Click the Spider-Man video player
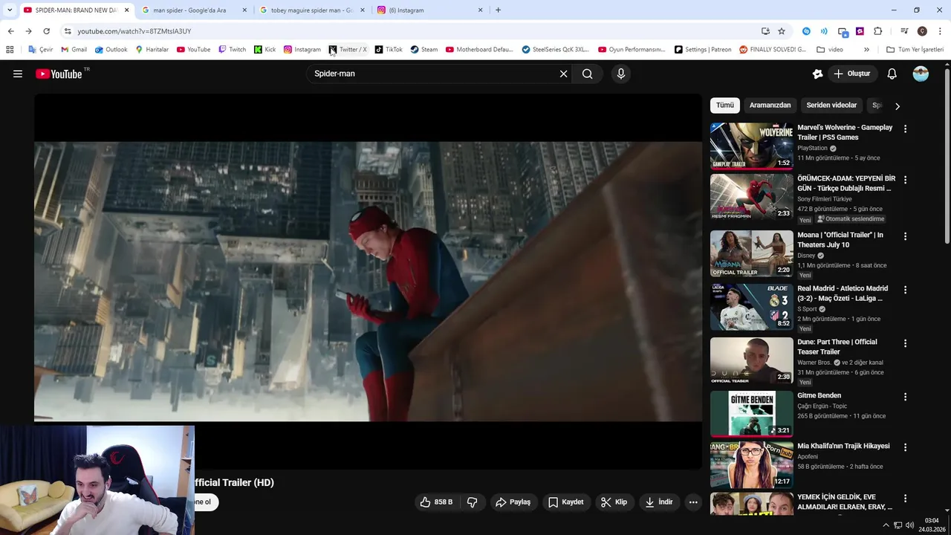Screen dimensions: 951x535 (368, 281)
